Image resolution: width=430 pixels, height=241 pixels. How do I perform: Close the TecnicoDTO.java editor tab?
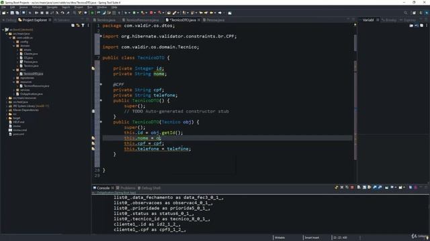coord(199,20)
